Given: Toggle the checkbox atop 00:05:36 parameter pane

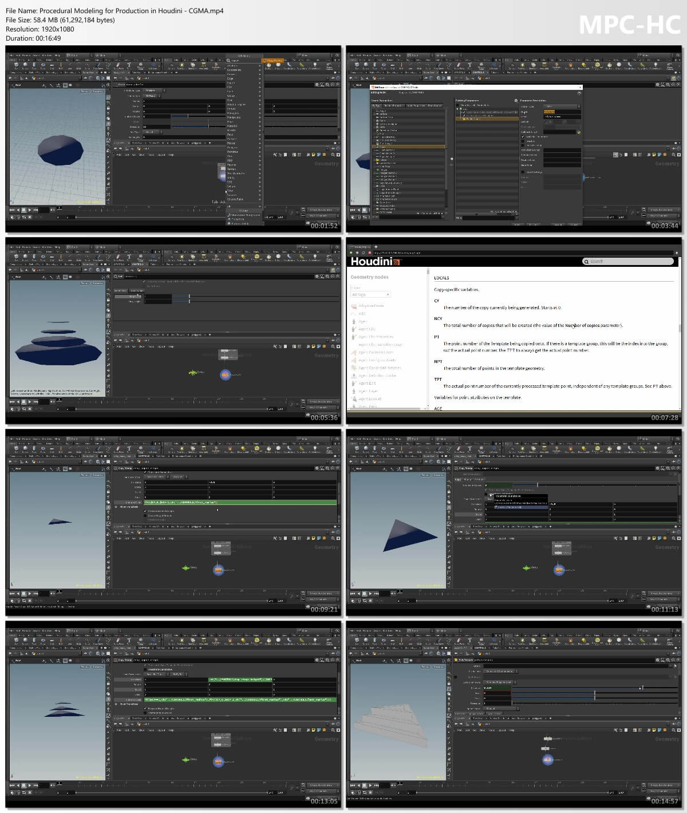Looking at the screenshot, I should 144,282.
